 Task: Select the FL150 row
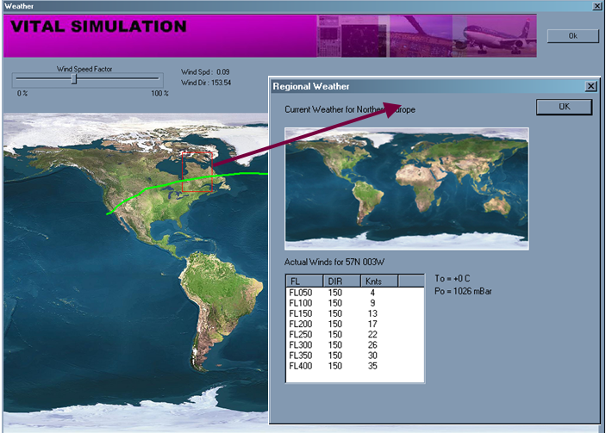click(x=355, y=313)
